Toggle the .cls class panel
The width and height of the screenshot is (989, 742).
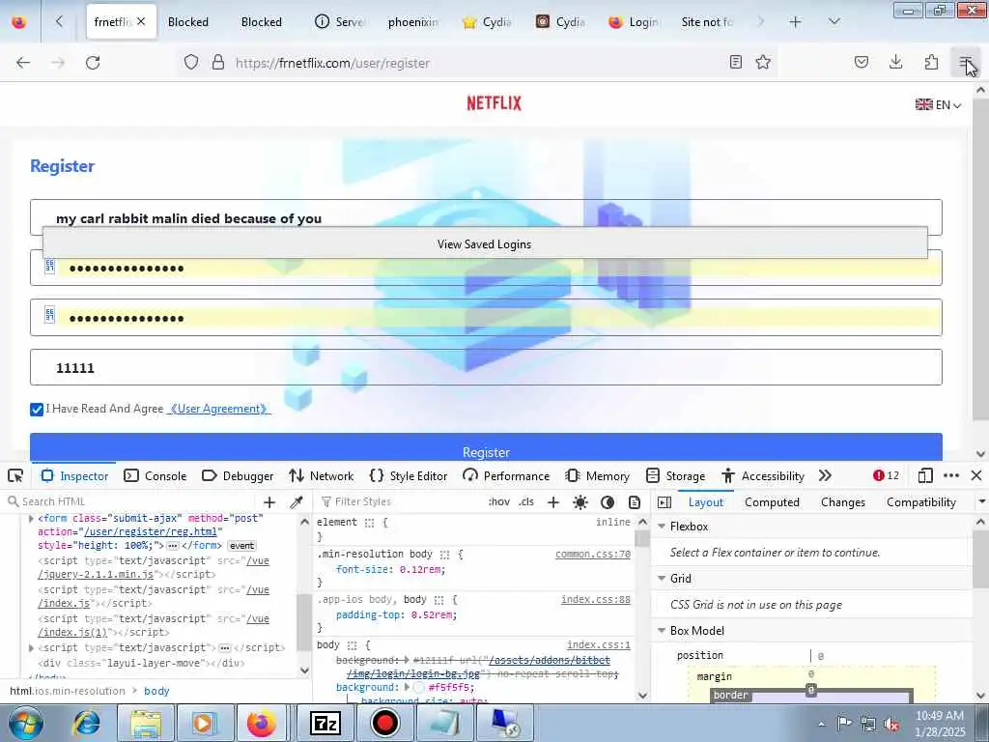click(526, 502)
